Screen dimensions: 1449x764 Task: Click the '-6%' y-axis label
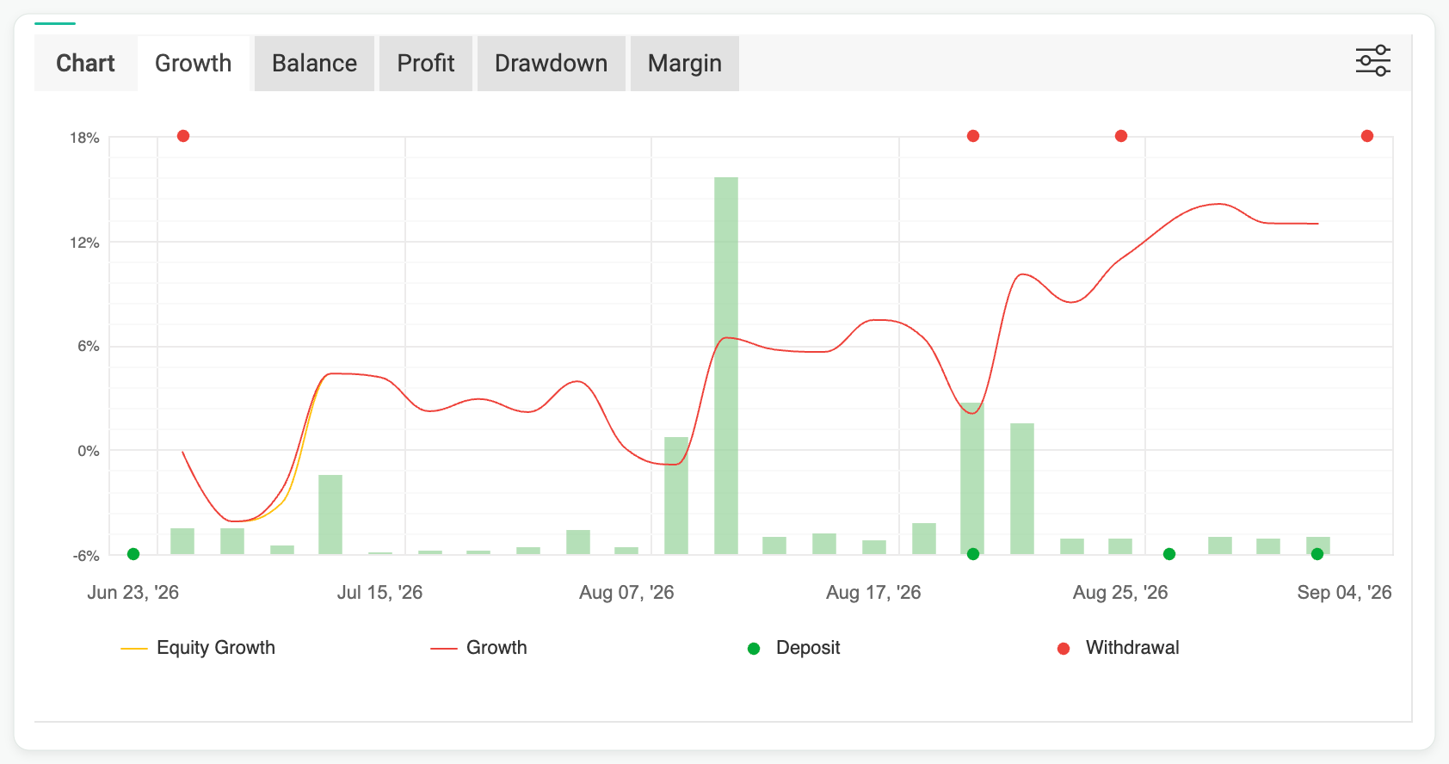86,556
